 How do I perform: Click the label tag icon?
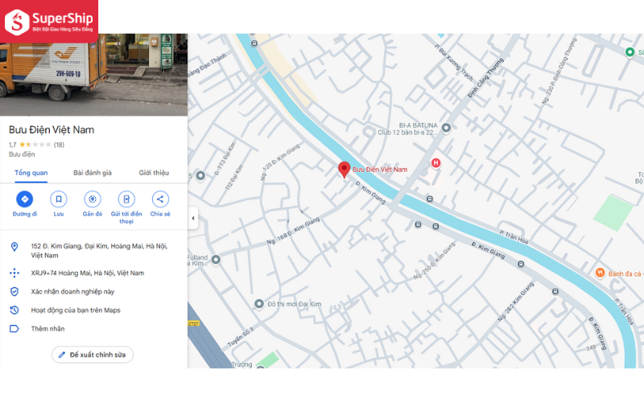14,329
